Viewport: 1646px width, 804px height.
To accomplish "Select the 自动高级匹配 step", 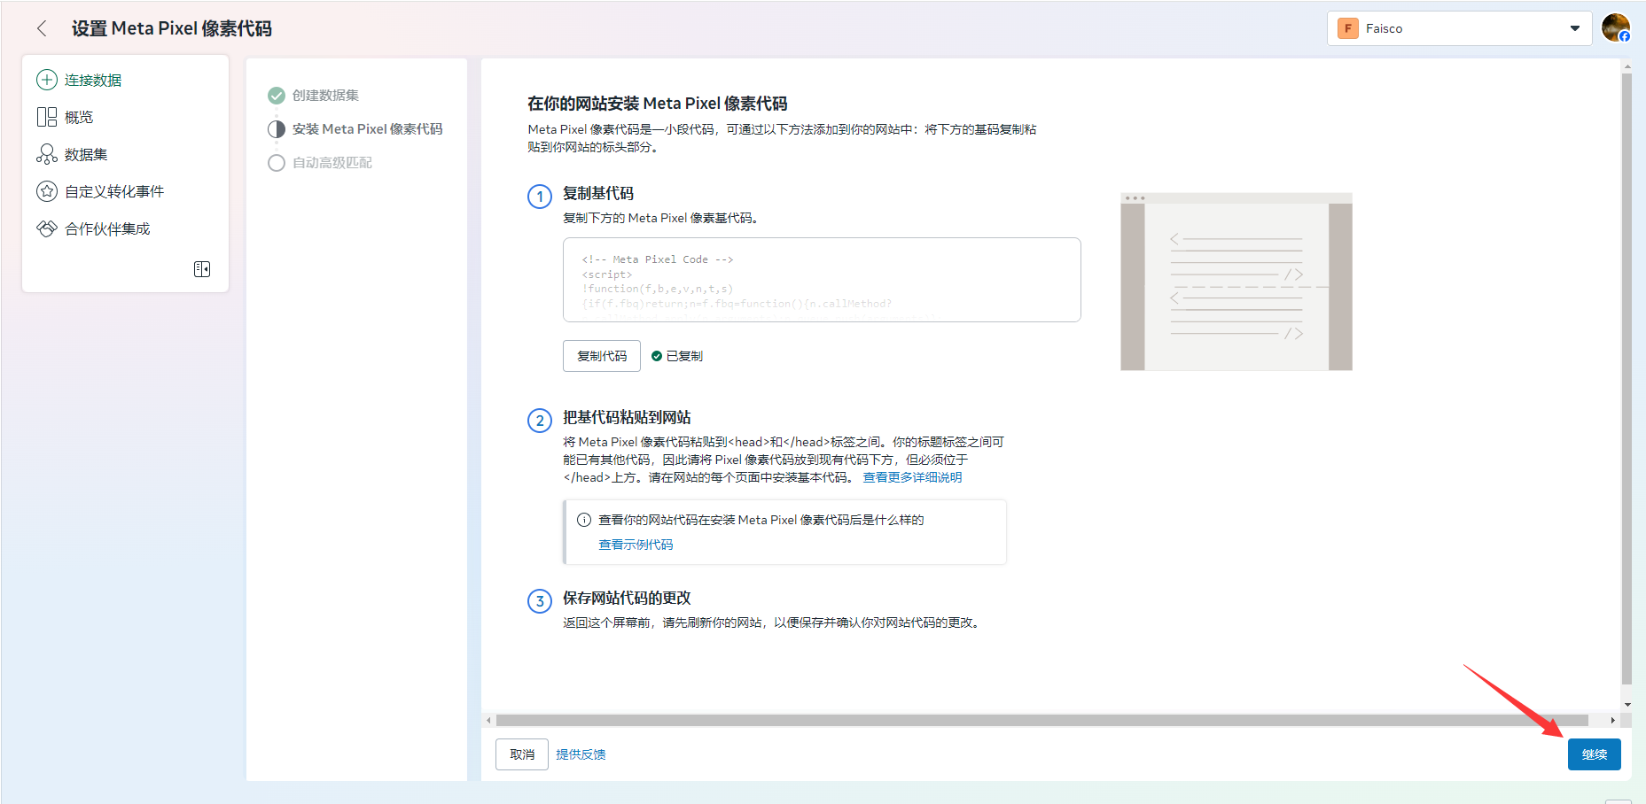I will [x=332, y=163].
